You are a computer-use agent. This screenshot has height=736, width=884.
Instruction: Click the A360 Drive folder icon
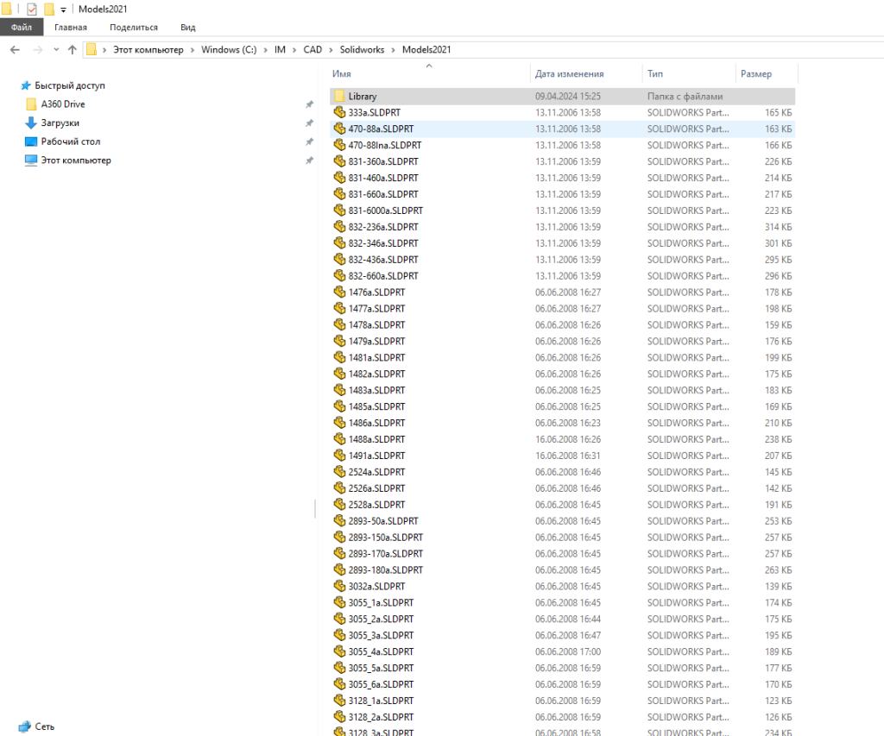click(31, 104)
